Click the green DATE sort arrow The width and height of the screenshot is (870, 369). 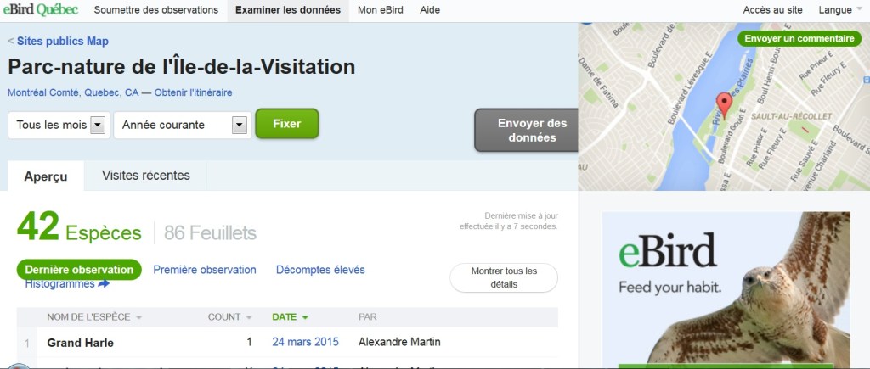click(x=305, y=317)
